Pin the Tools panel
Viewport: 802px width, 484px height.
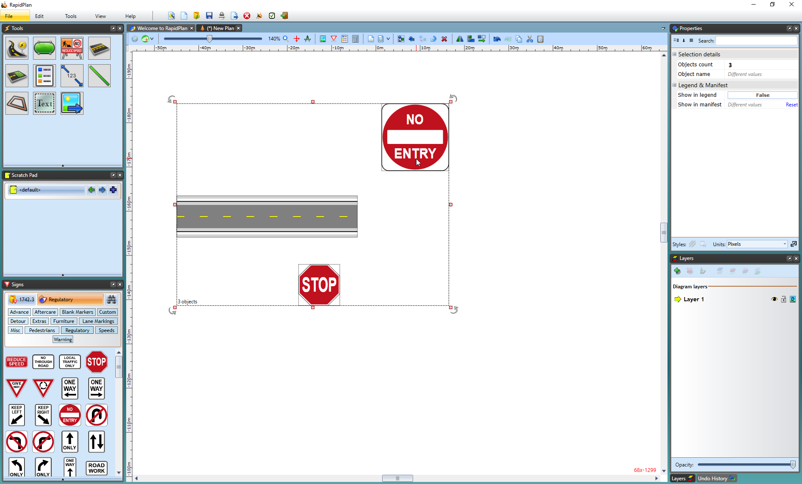point(113,28)
